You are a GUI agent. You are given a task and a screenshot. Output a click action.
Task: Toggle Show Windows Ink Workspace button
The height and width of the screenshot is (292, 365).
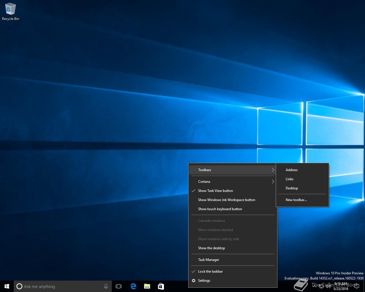pyautogui.click(x=233, y=200)
